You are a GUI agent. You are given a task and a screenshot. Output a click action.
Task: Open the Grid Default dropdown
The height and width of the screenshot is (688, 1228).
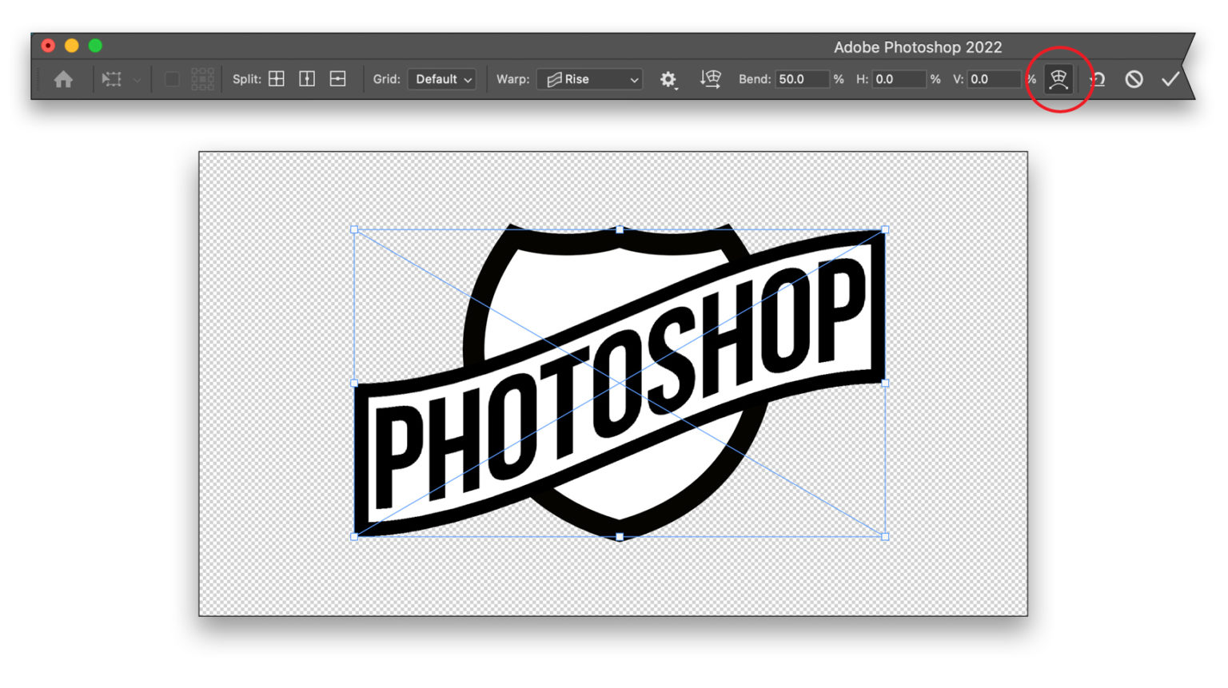point(441,79)
